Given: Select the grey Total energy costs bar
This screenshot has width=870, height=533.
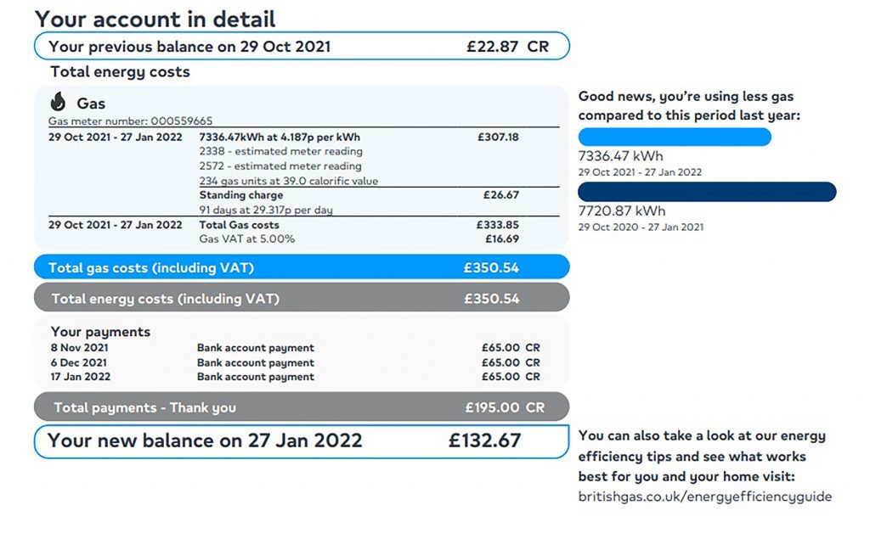Looking at the screenshot, I should 301,299.
